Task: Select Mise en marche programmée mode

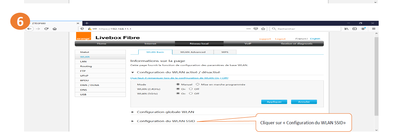Action: pos(198,84)
